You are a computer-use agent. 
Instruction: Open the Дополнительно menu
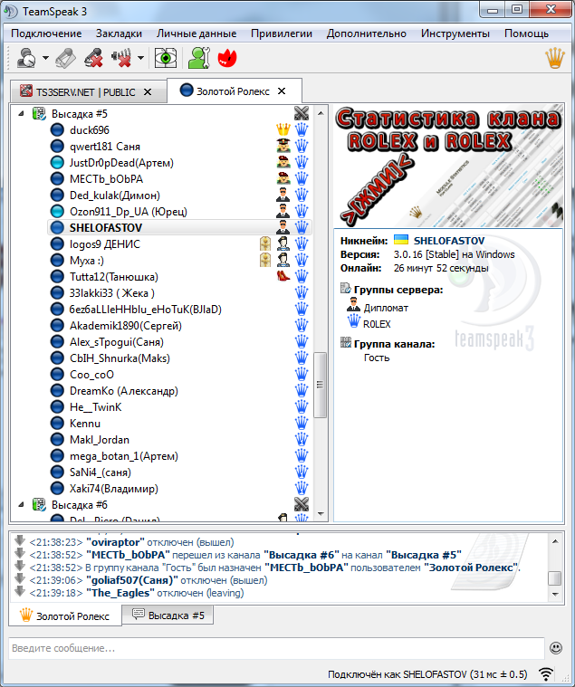367,33
